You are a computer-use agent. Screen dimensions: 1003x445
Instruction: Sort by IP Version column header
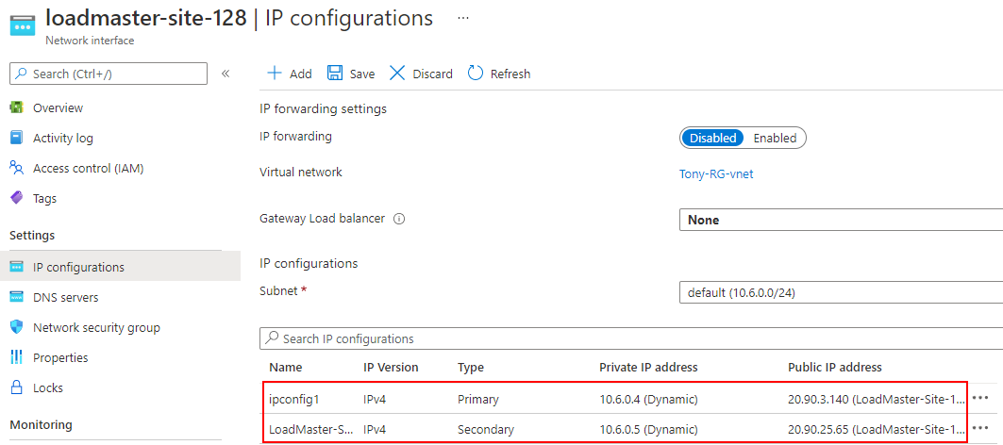(x=391, y=367)
